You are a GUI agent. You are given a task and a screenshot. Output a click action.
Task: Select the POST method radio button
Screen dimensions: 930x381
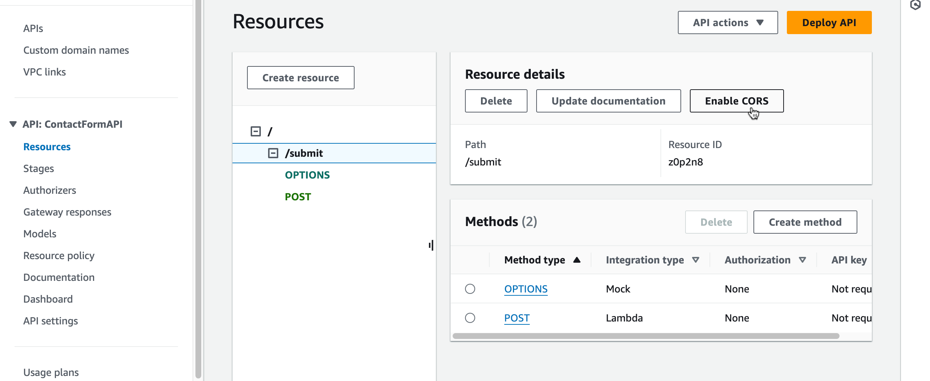coord(470,318)
